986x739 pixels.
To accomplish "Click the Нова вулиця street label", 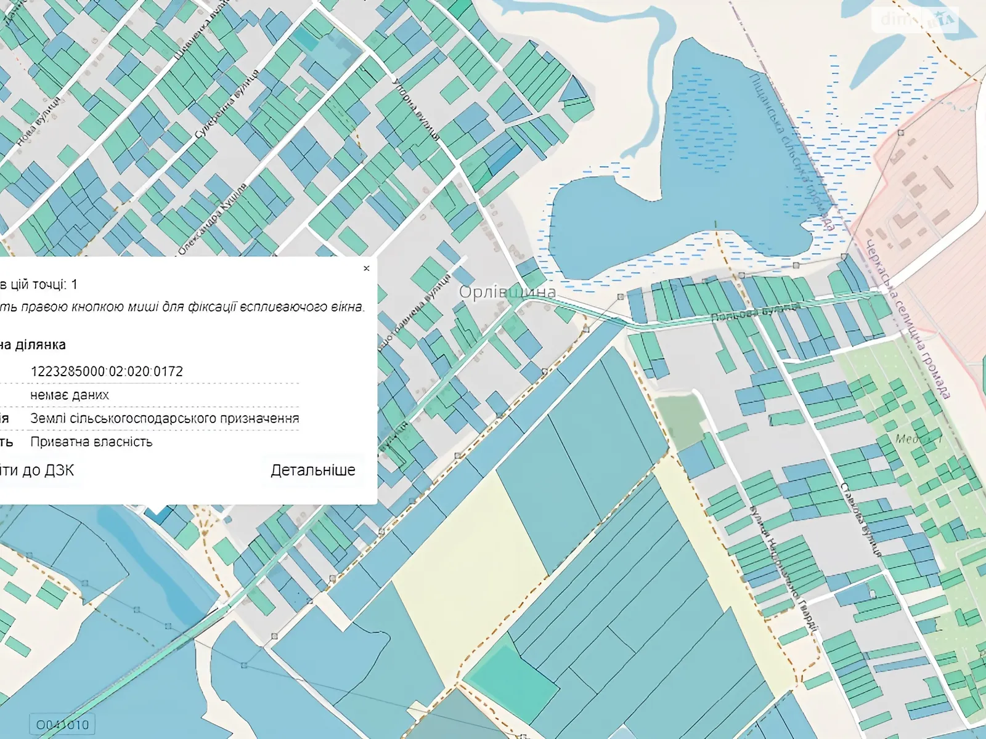I will pos(38,121).
